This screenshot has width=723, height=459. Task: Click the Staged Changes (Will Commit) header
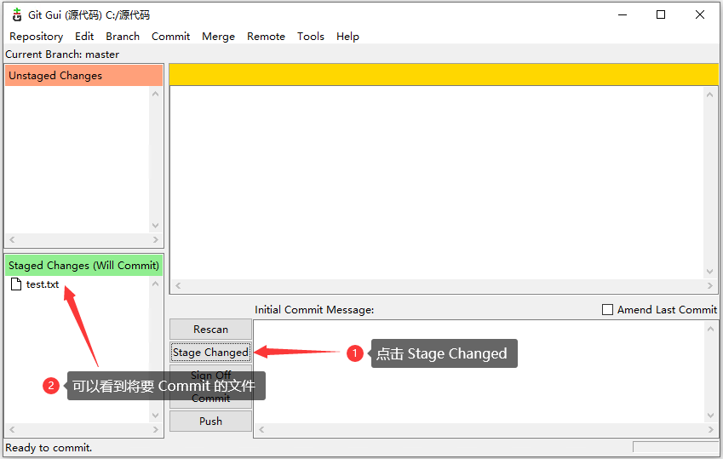[x=84, y=265]
